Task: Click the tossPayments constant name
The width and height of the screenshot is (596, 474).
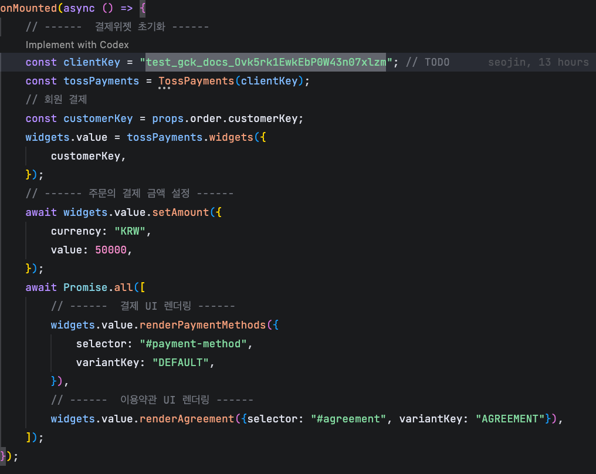Action: [x=101, y=81]
